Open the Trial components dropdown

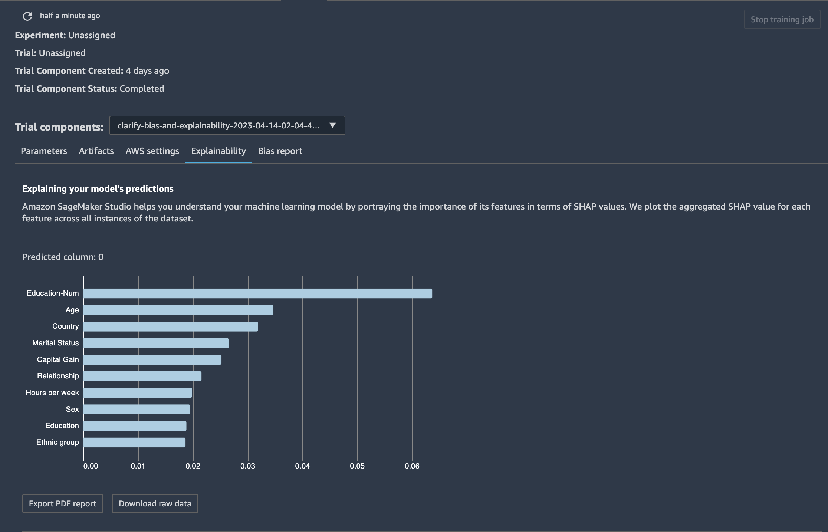227,125
